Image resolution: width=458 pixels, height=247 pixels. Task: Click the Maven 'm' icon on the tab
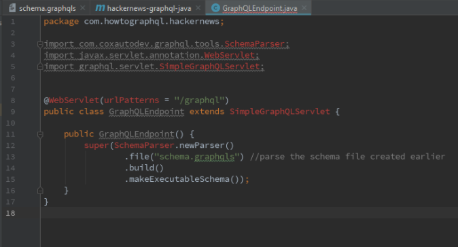[x=100, y=8]
